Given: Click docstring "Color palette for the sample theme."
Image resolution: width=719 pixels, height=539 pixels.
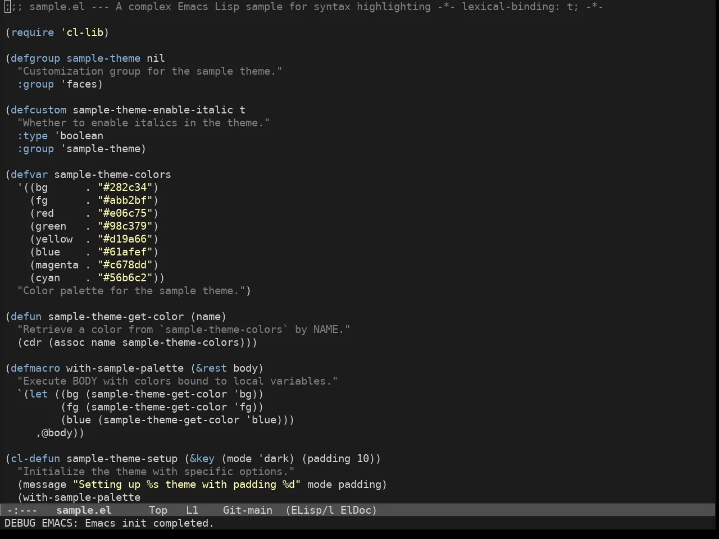Looking at the screenshot, I should pyautogui.click(x=131, y=291).
